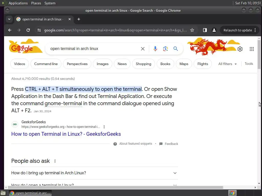Click the horizontal scrollbar thumb

tap(115, 188)
